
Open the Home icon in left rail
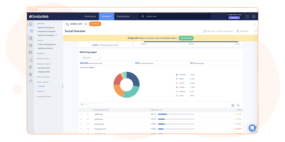click(30, 24)
